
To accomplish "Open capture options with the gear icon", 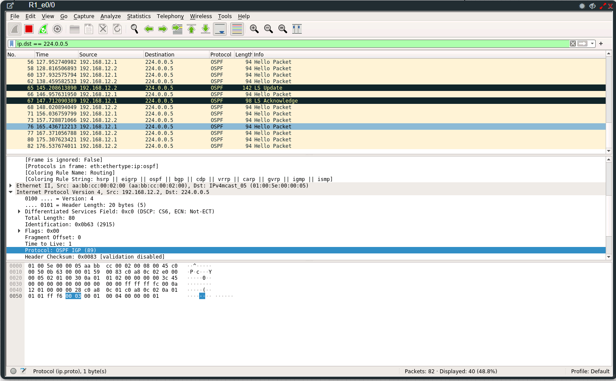I will tap(57, 29).
